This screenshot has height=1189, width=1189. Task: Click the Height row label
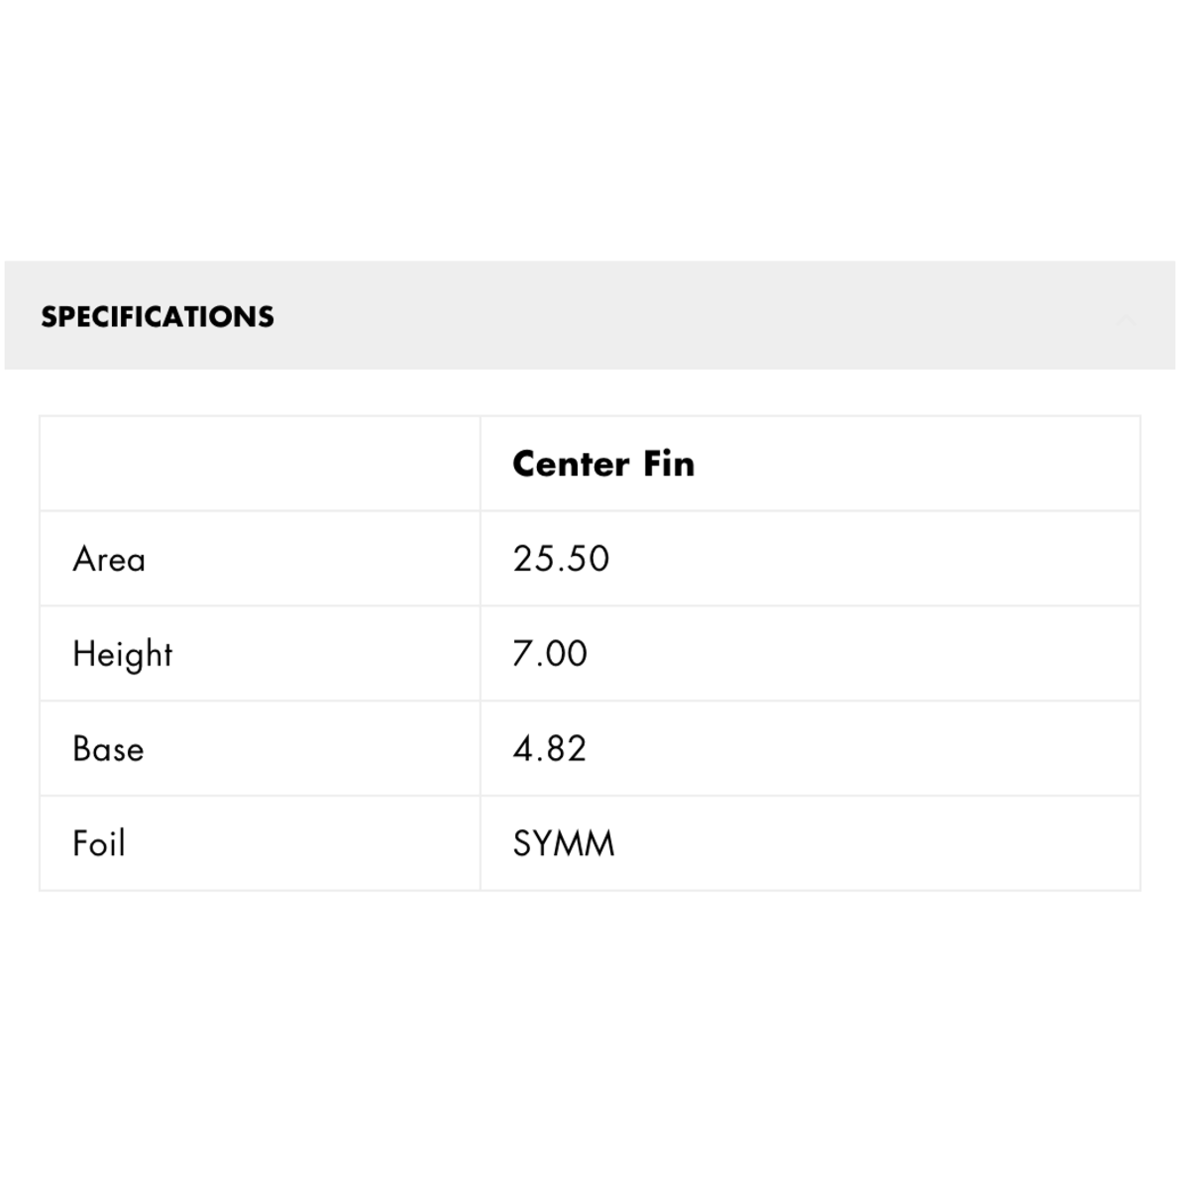pos(123,655)
